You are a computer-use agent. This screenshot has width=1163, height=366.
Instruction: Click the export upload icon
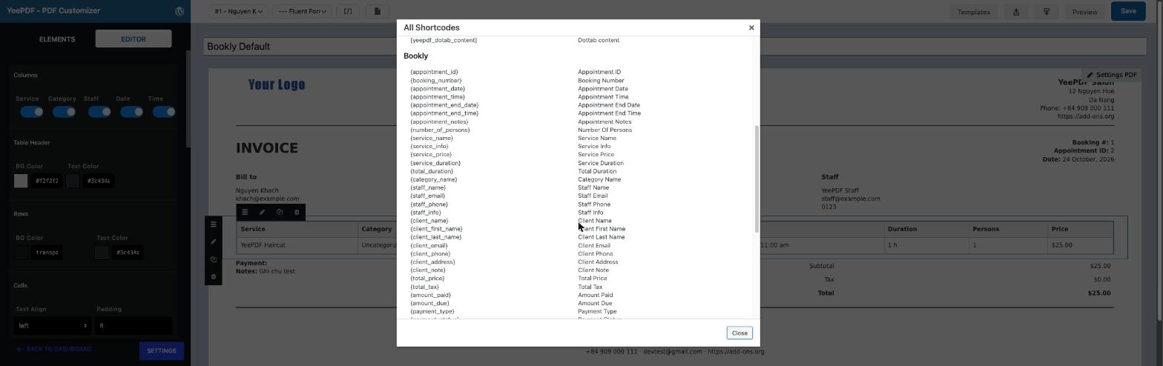[1016, 12]
